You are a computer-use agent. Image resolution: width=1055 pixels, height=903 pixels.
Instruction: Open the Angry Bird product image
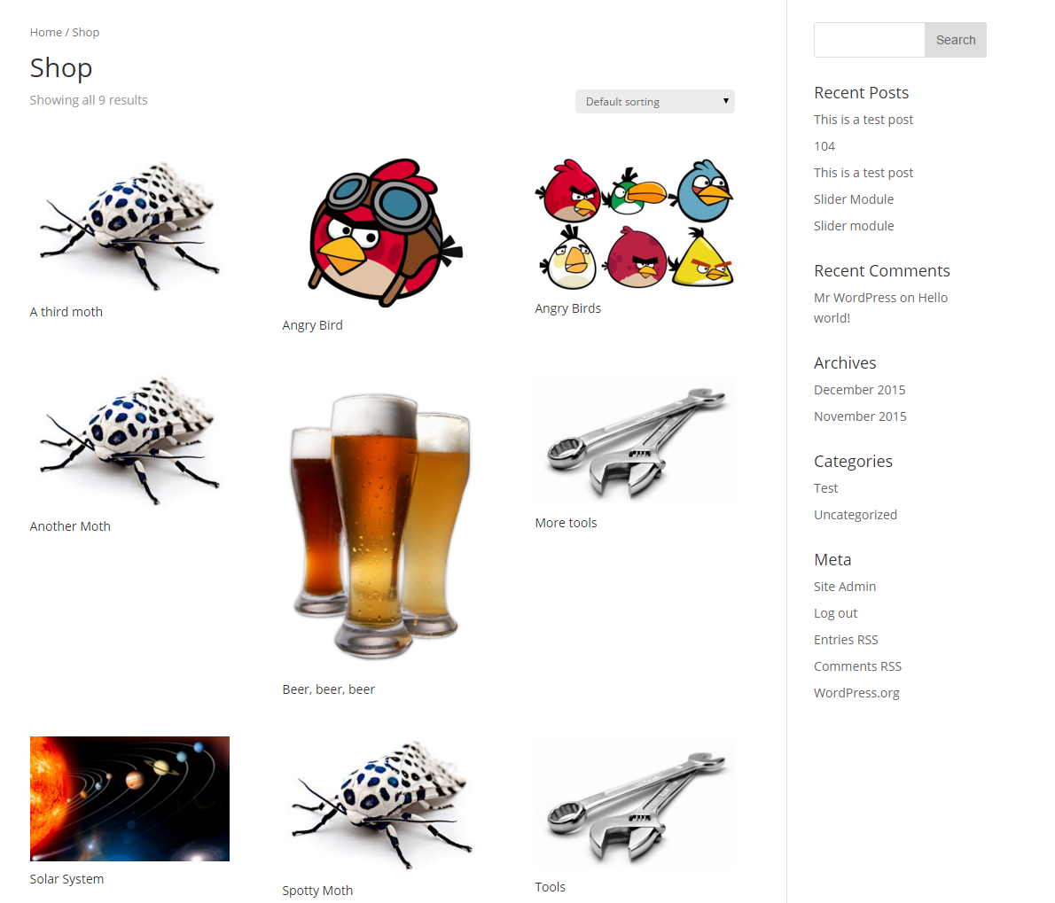coord(382,233)
